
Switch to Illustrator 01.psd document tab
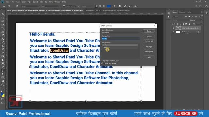tap(107, 10)
